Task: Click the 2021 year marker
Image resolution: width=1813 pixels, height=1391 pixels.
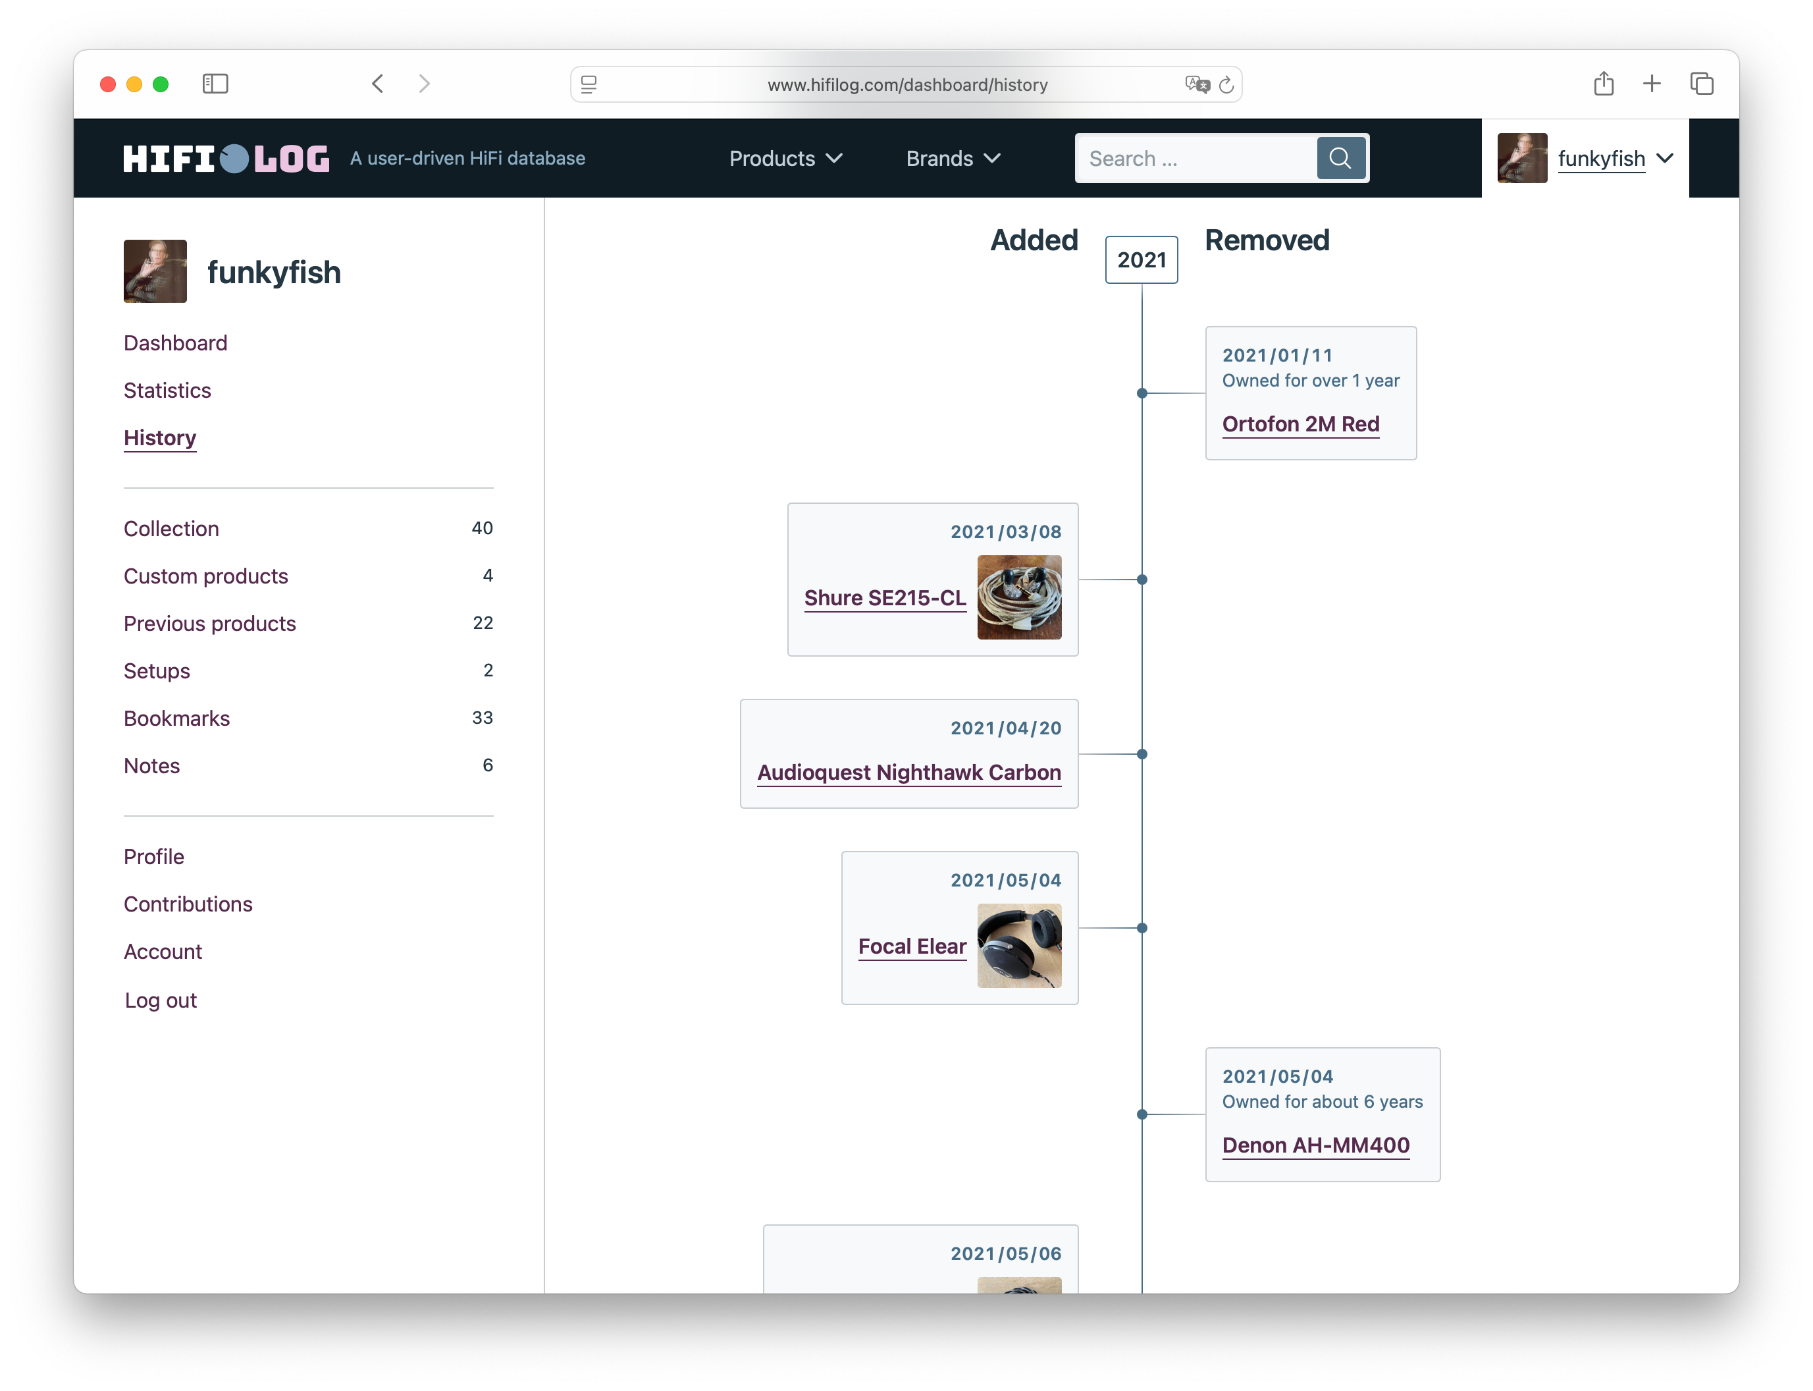Action: [x=1141, y=260]
